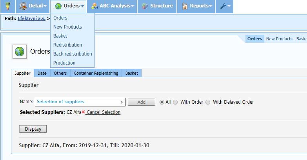The height and width of the screenshot is (160, 307).
Task: Switch to the Container Replenishing tab
Action: pyautogui.click(x=96, y=73)
